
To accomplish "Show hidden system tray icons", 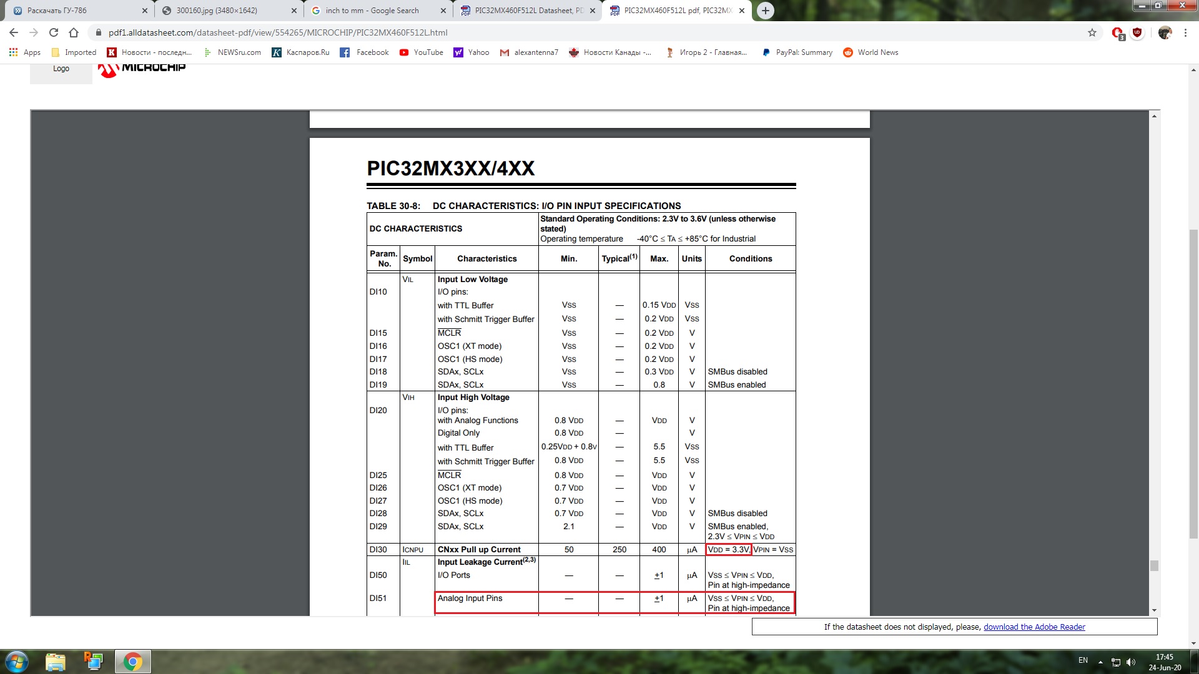I will (1100, 662).
